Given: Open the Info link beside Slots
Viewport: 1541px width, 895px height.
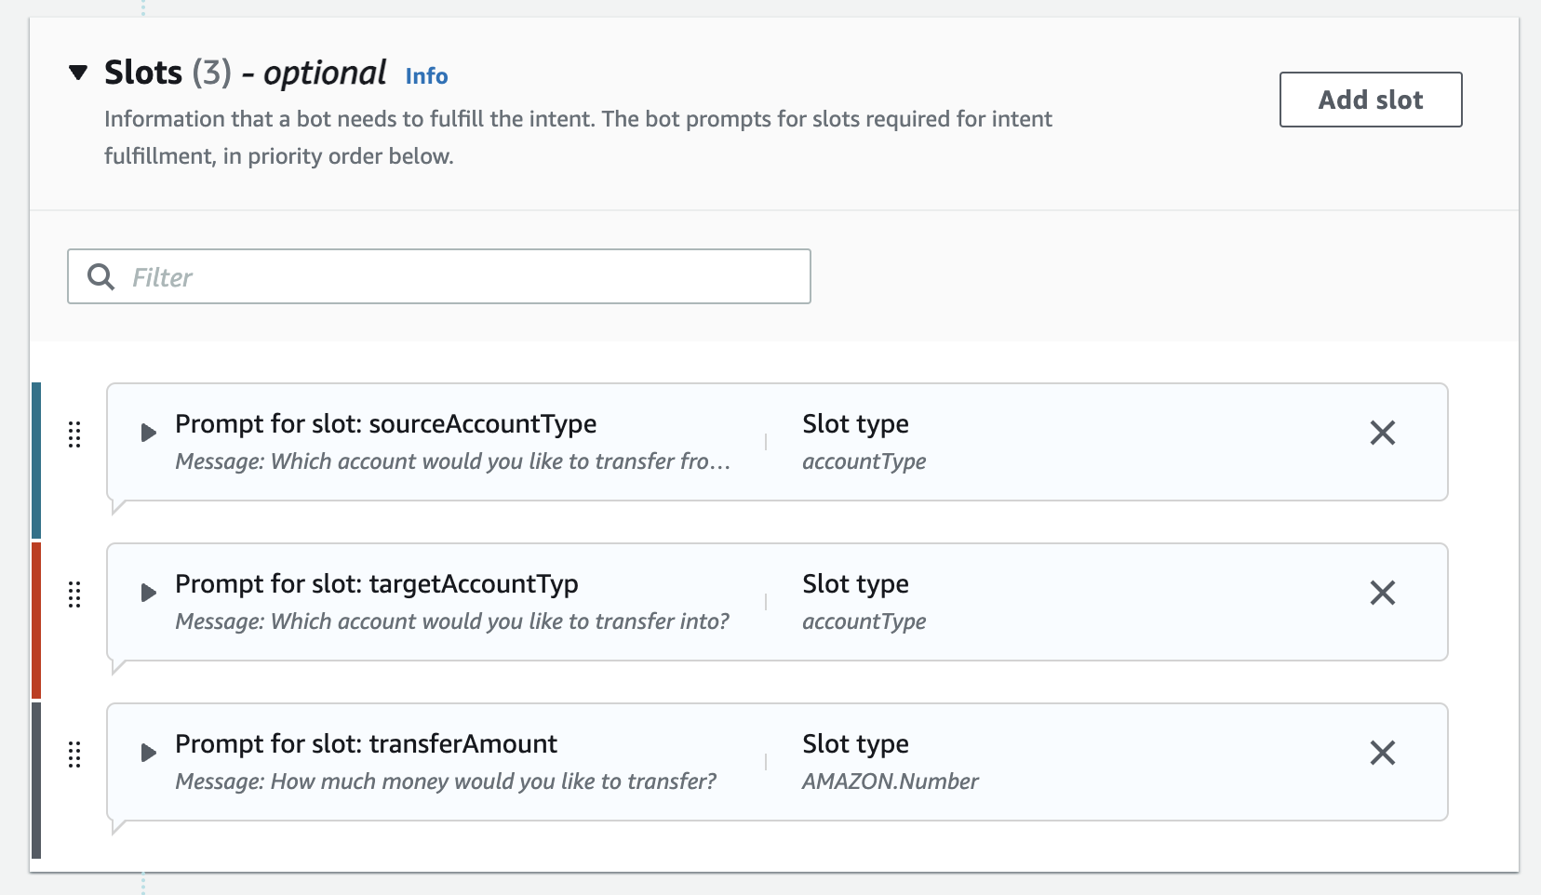Looking at the screenshot, I should pos(426,76).
